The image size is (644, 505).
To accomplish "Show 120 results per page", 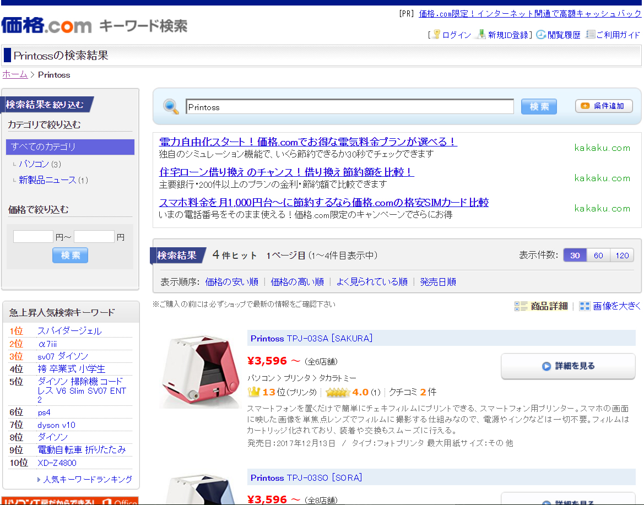I will pyautogui.click(x=622, y=256).
